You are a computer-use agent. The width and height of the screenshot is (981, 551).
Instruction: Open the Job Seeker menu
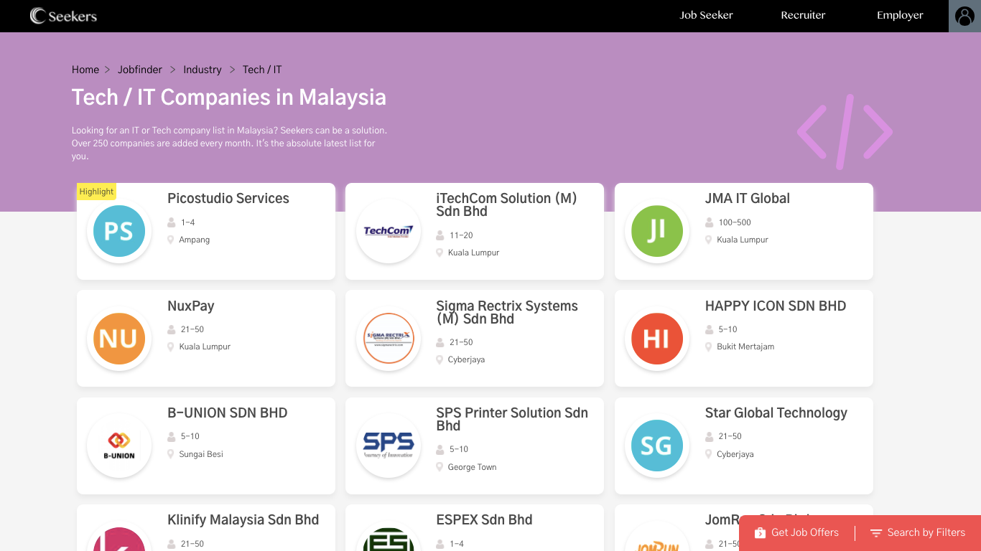[x=707, y=15]
